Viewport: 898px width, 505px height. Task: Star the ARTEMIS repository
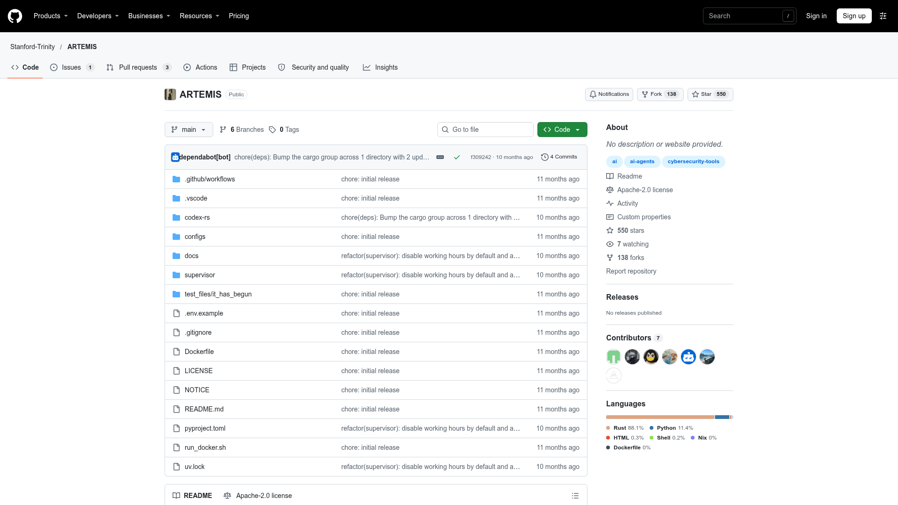pos(710,94)
